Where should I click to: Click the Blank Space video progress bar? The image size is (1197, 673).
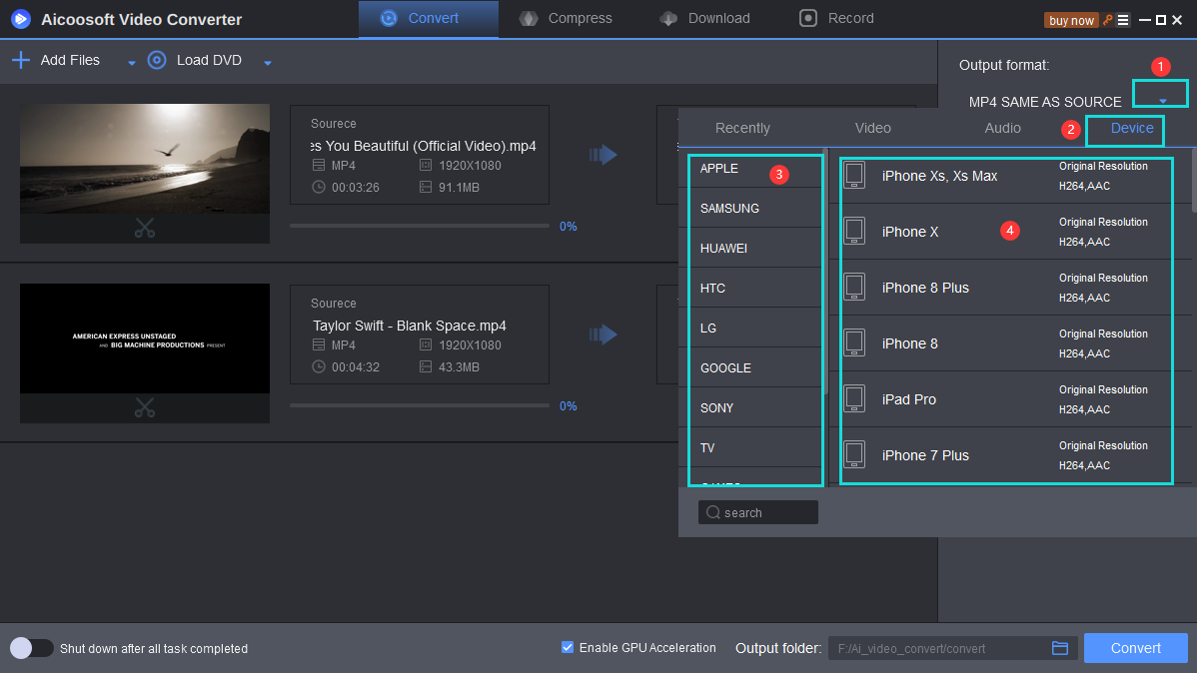tap(419, 405)
